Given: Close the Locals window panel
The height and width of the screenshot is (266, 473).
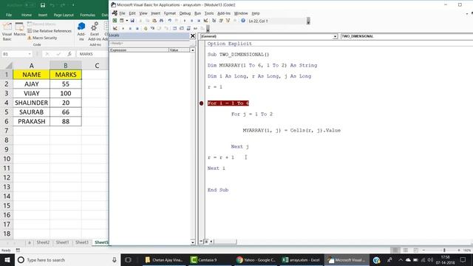Looking at the screenshot, I should pos(193,36).
